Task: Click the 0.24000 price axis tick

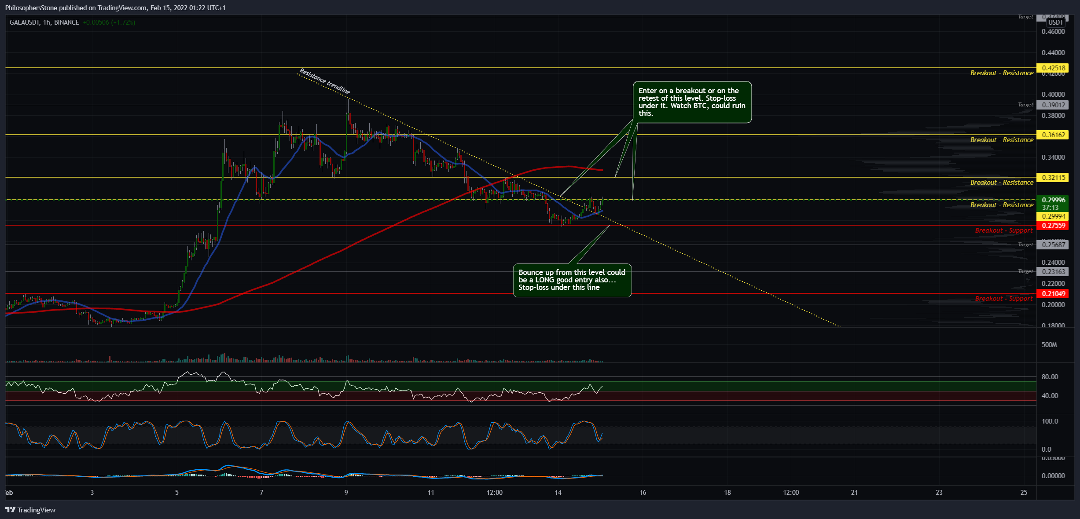Action: (1053, 263)
